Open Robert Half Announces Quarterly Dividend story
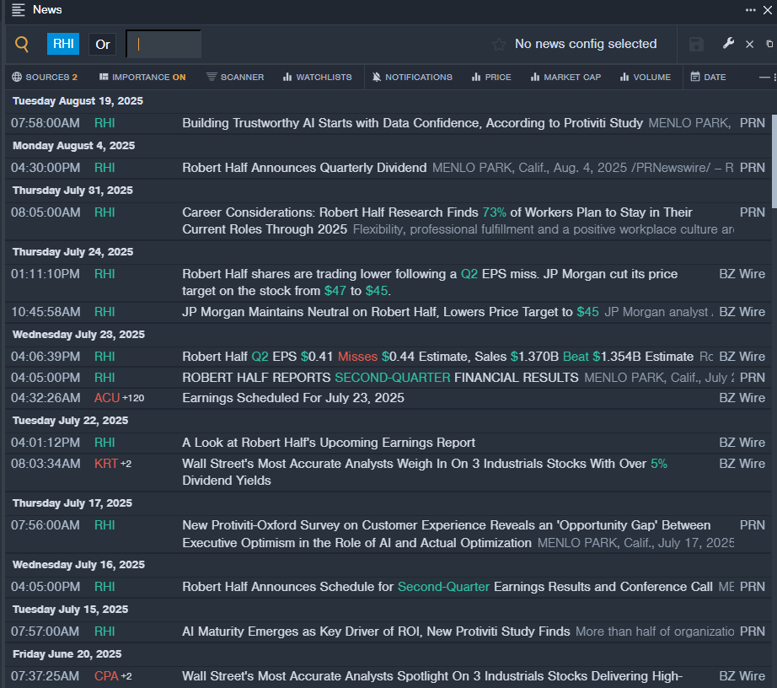Screen dimensions: 777x688 click(x=304, y=168)
